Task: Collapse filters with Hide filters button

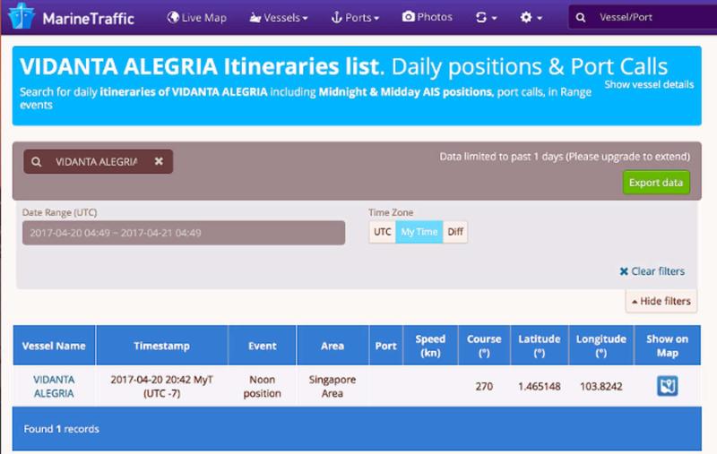Action: coord(661,301)
